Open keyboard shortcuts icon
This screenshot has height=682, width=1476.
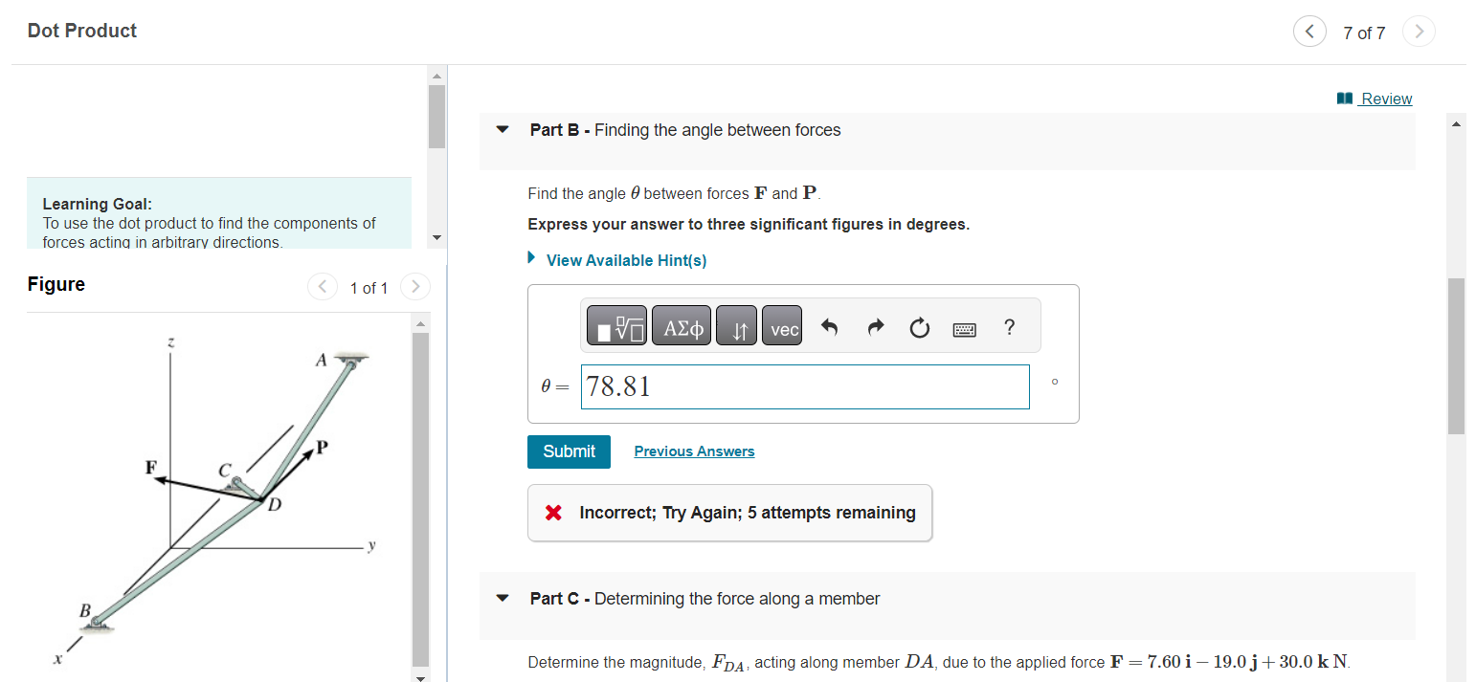[964, 329]
